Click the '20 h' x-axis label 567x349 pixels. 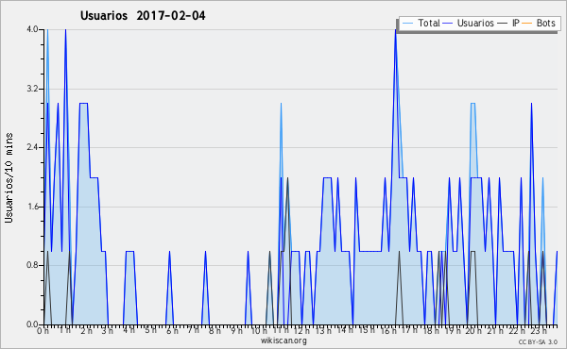pyautogui.click(x=473, y=331)
